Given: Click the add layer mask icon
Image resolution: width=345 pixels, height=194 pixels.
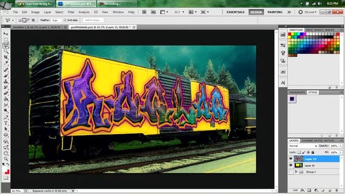Looking at the screenshot, I should (309, 190).
